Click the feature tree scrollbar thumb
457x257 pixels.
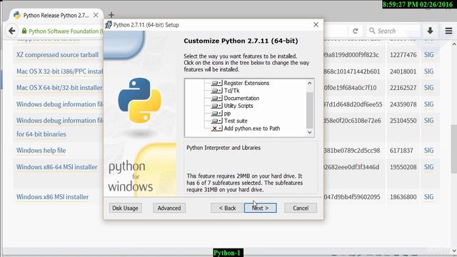(x=309, y=110)
